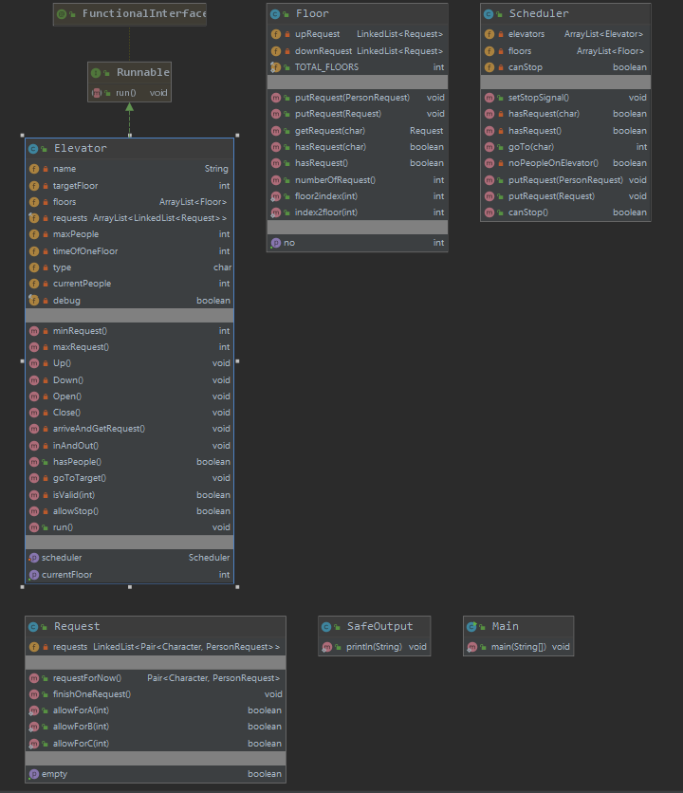The image size is (683, 793).
Task: Select the maxPeople field in Elevator
Action: click(72, 234)
